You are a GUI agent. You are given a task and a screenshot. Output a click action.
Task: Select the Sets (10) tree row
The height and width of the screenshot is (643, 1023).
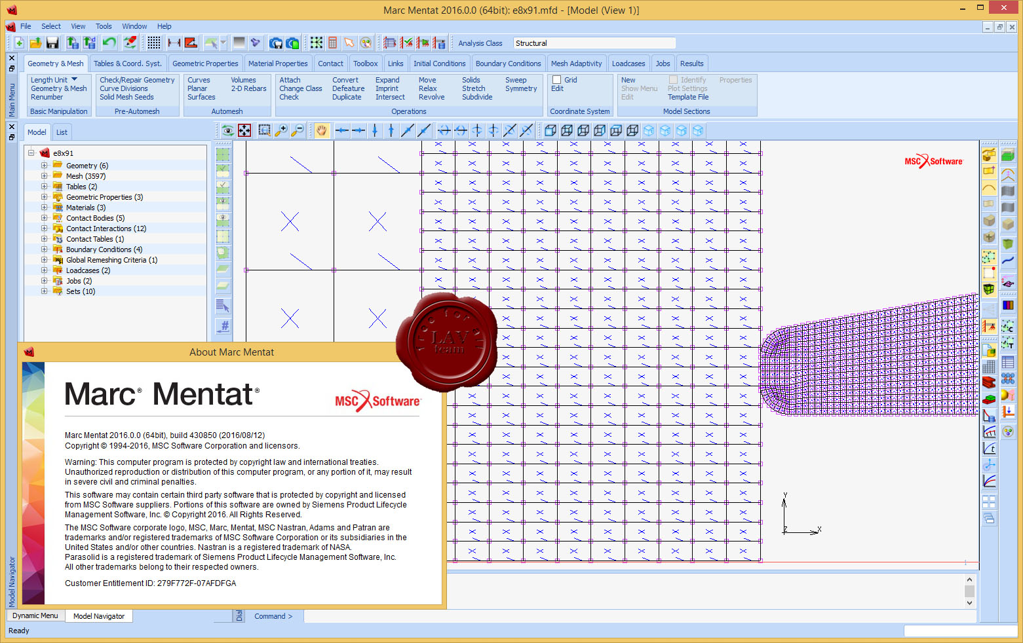pyautogui.click(x=115, y=291)
